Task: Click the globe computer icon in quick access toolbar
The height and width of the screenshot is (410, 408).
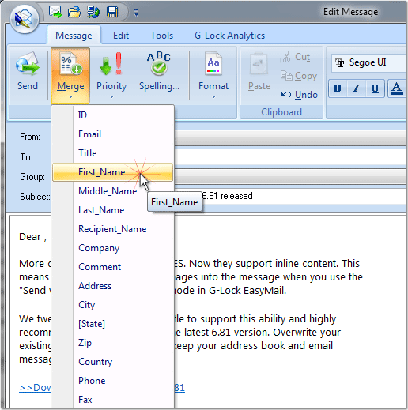Action: click(93, 12)
